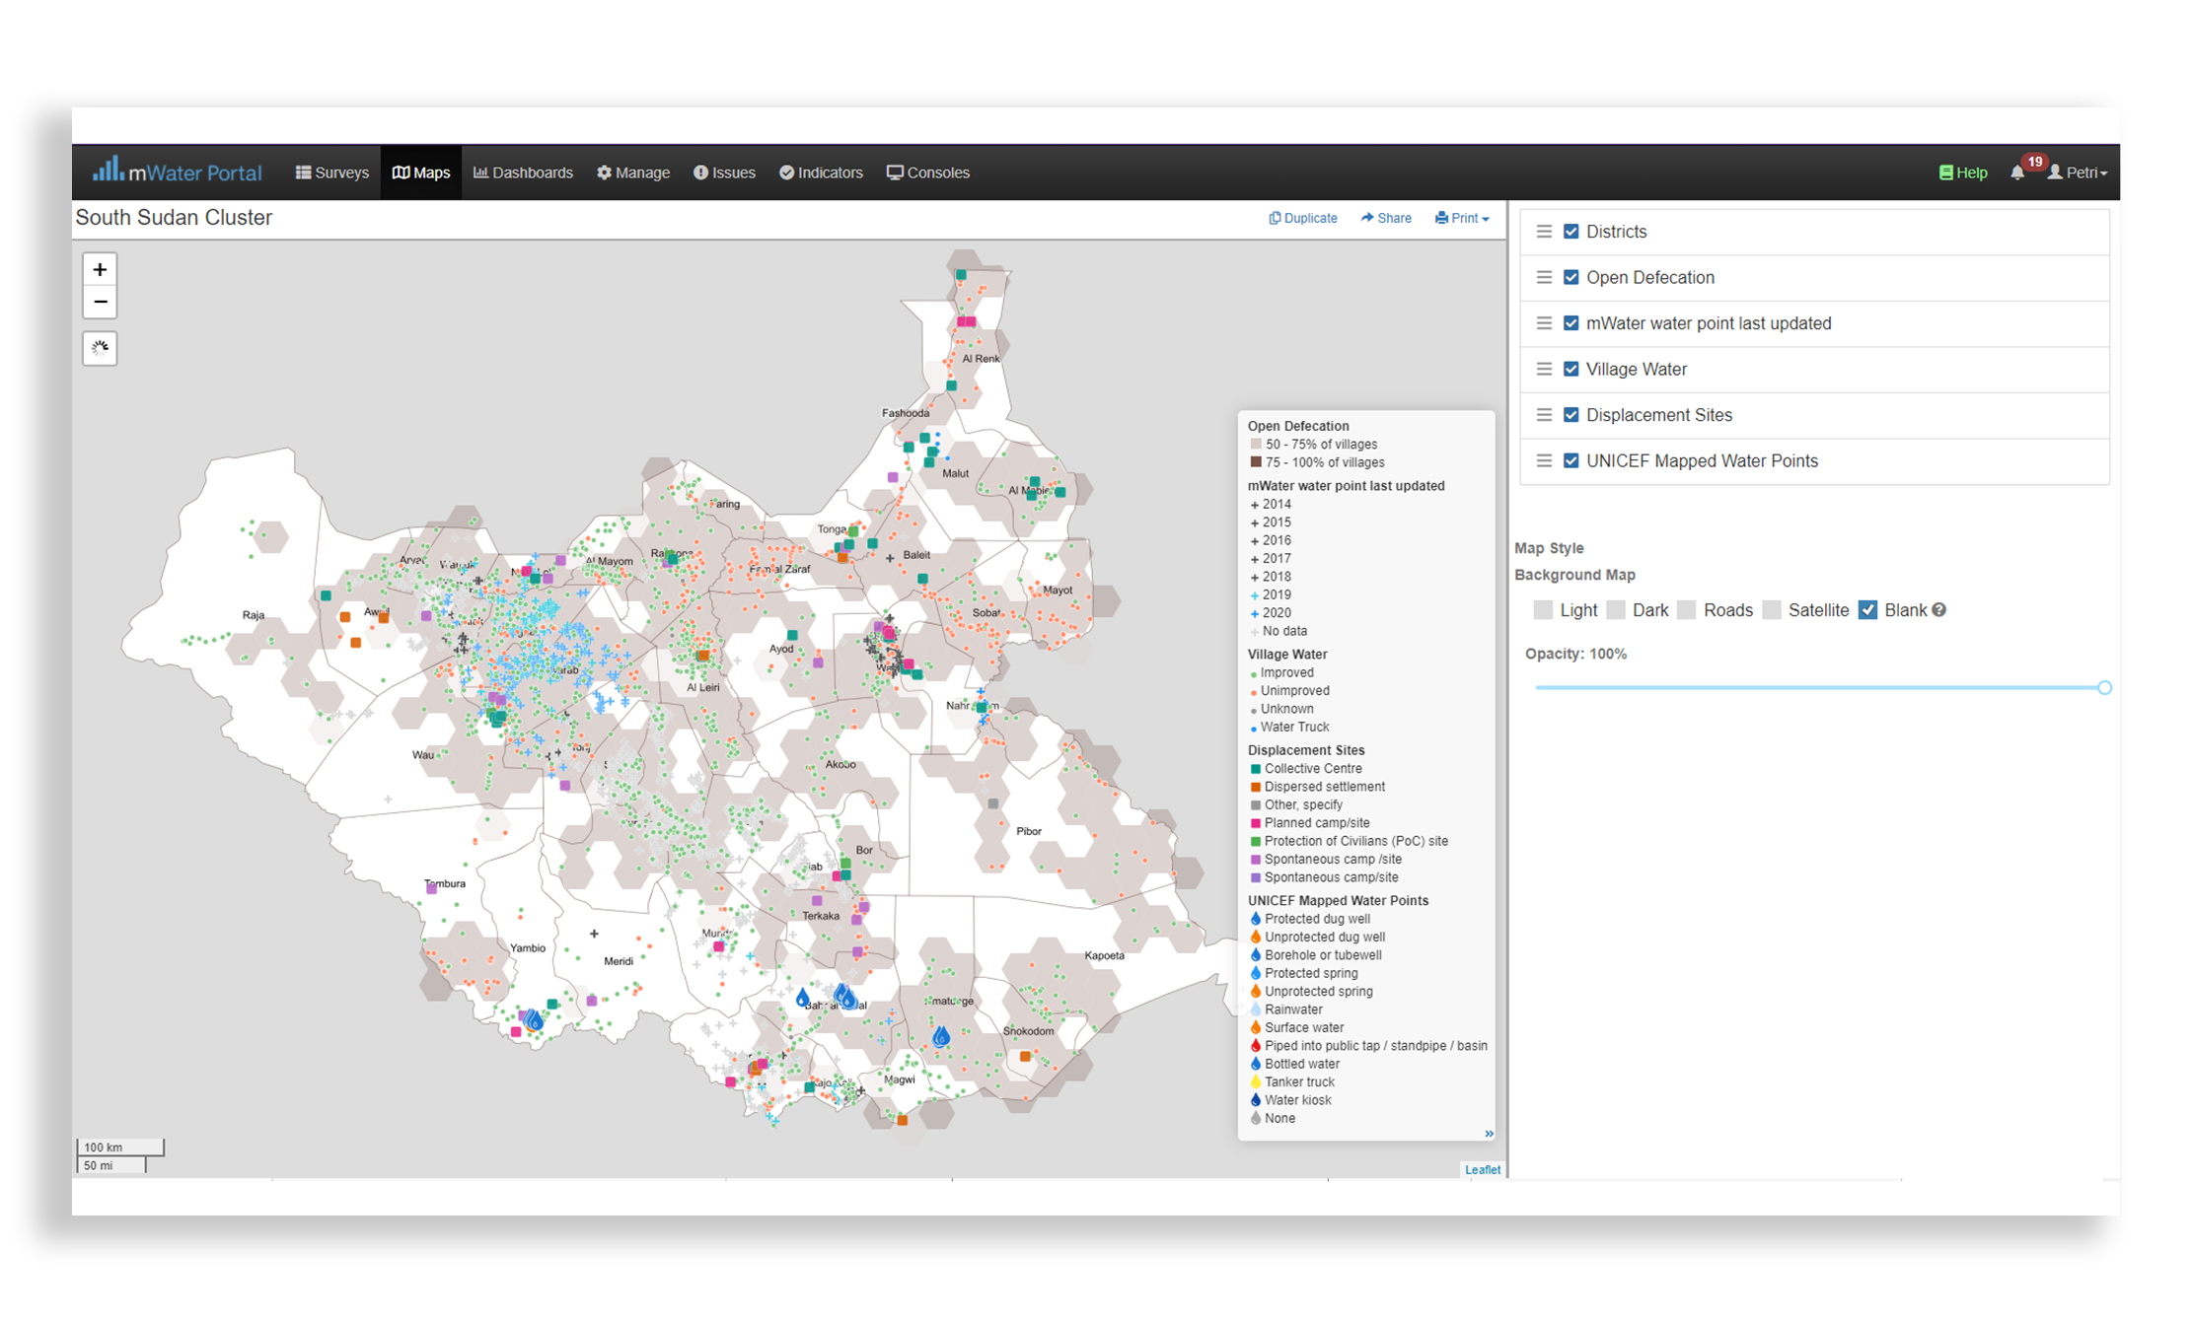Click Open Defecation layer reorder handle
The height and width of the screenshot is (1323, 2192).
(x=1544, y=277)
